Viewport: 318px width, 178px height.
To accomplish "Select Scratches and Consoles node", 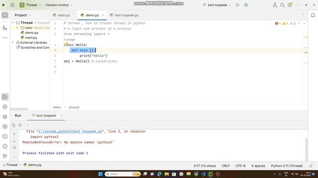I will [33, 47].
